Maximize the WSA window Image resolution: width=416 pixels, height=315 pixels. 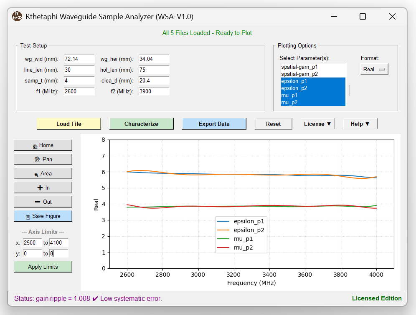coord(363,16)
